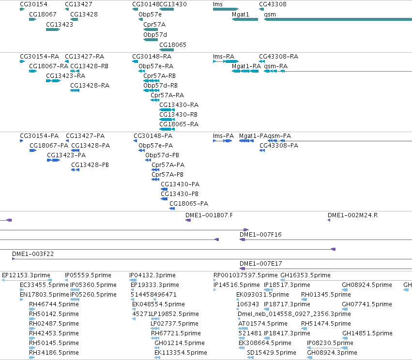Viewport: 412px width, 360px height.
Task: Click the EP12153.3prime EST label
Action: coord(26,275)
